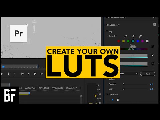Click timecode 00:02:29:20 on the ruler
The height and width of the screenshot is (120, 160).
[x=58, y=88]
